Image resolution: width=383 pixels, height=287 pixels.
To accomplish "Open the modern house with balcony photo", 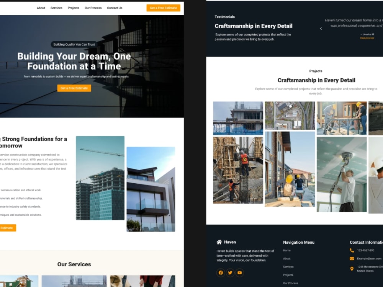I will pos(151,189).
